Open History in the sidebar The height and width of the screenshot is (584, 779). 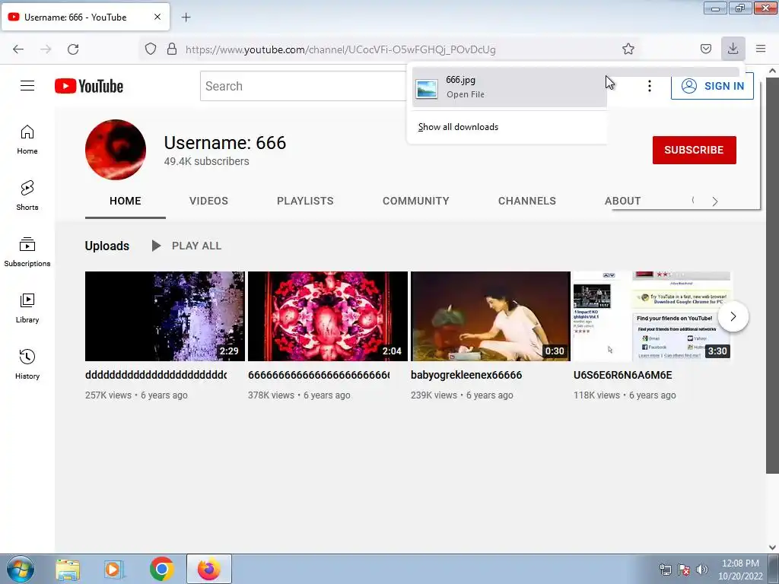pos(27,364)
